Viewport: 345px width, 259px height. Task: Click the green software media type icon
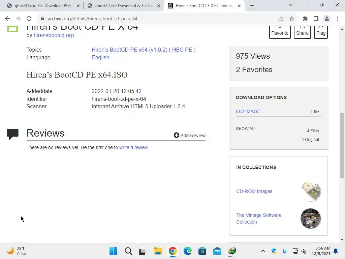pos(12,29)
